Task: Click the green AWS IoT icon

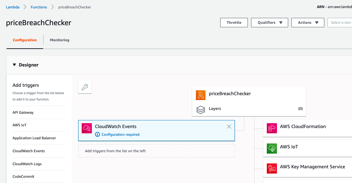Action: (272, 148)
